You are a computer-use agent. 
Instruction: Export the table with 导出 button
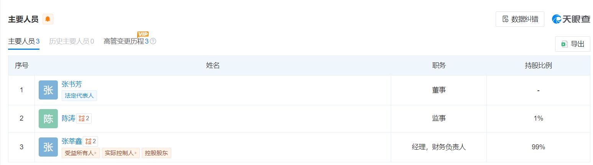tap(572, 44)
